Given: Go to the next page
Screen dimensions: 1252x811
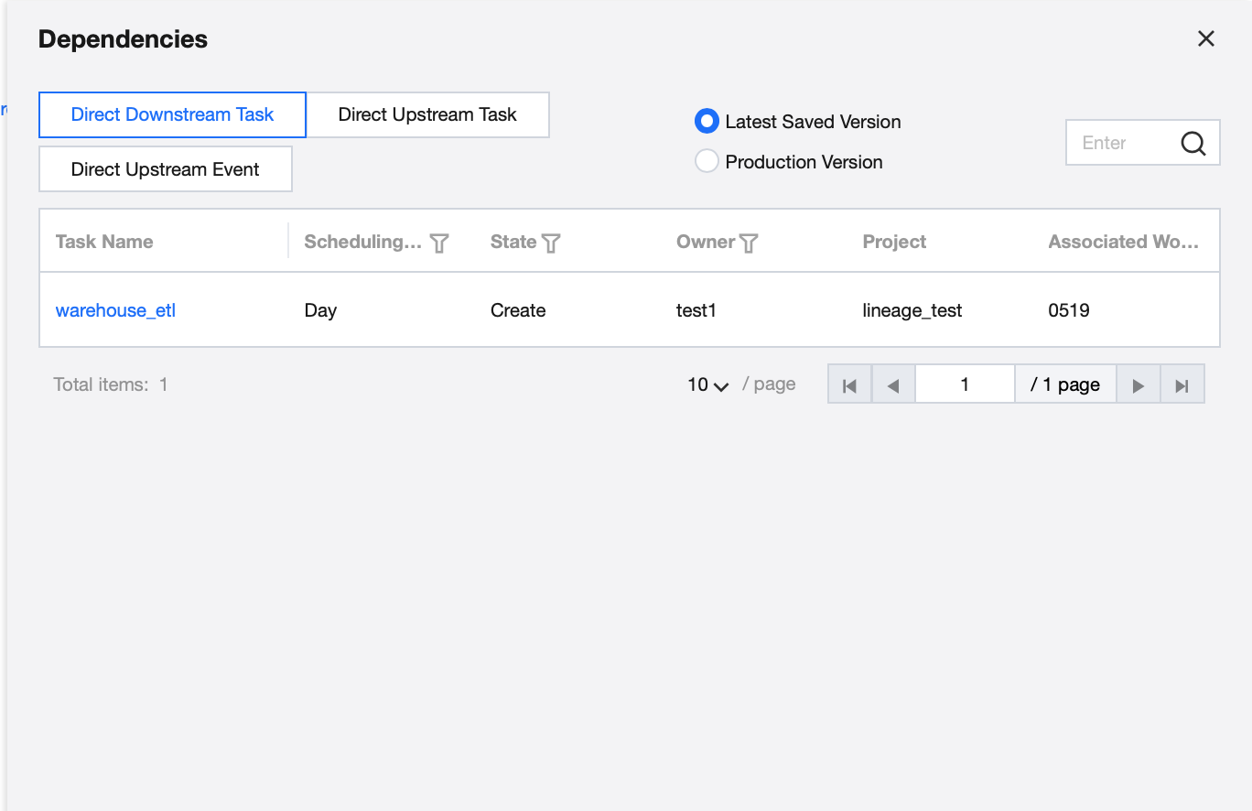Looking at the screenshot, I should (1138, 385).
